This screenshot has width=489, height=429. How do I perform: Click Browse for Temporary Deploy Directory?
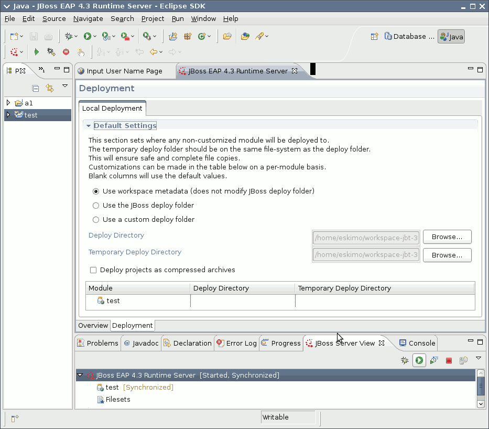click(447, 255)
